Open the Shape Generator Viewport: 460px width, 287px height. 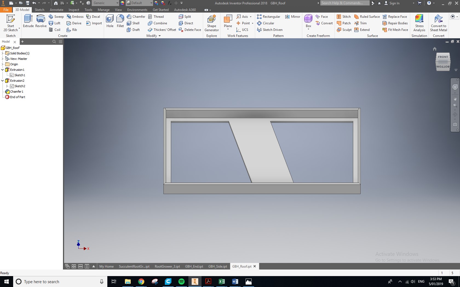[212, 23]
